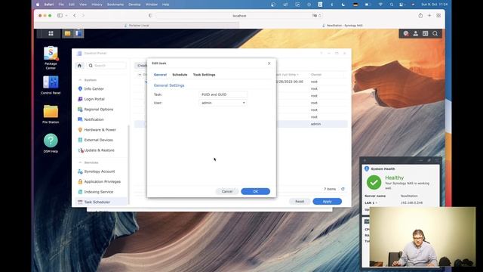The image size is (483, 272).
Task: Open the Safari File menu
Action: tap(61, 5)
